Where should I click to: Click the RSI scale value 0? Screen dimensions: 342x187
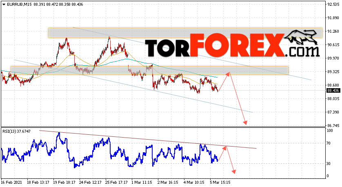[x=328, y=176]
